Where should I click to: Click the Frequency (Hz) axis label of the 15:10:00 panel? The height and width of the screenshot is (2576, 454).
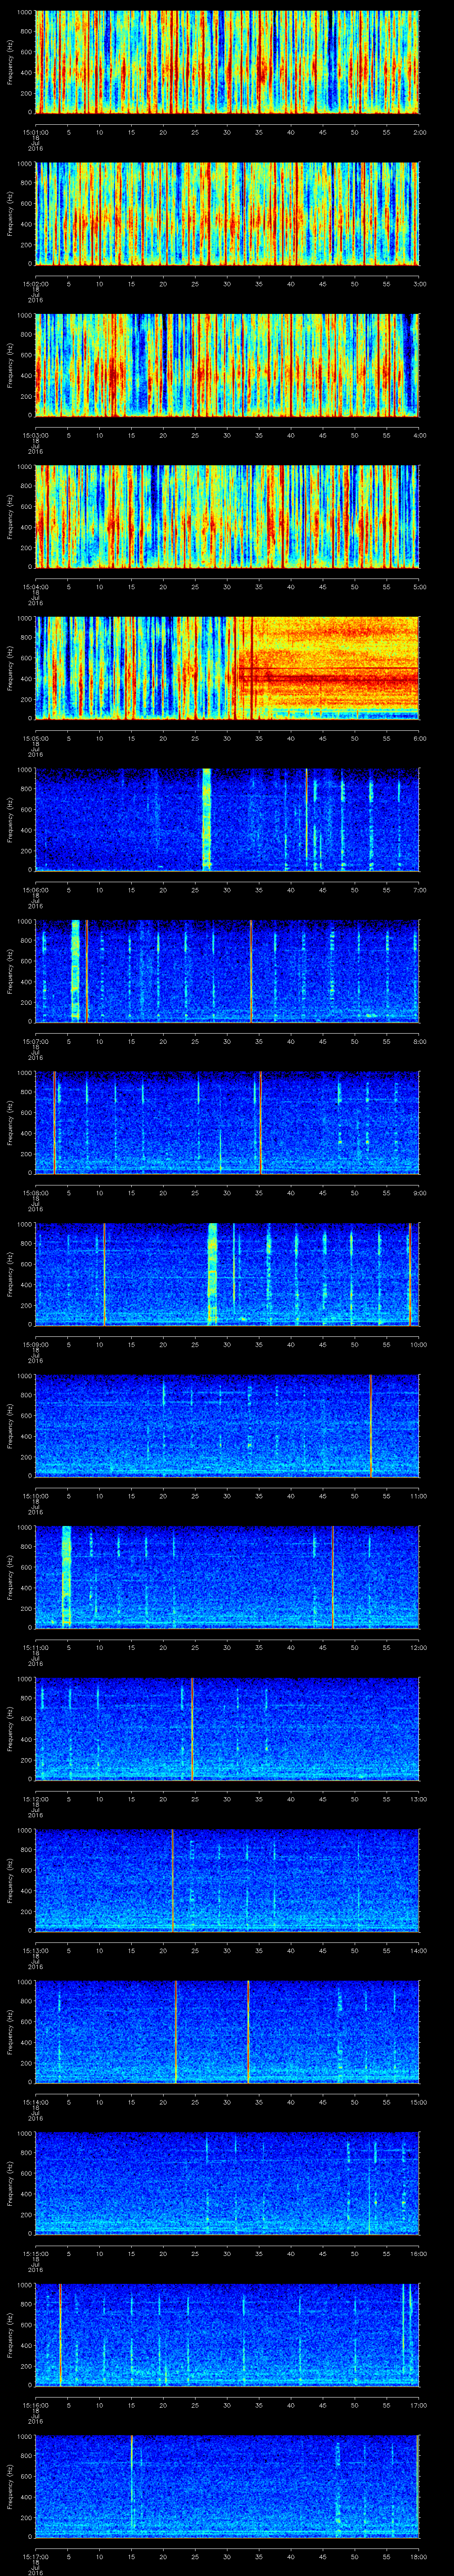click(x=10, y=1425)
